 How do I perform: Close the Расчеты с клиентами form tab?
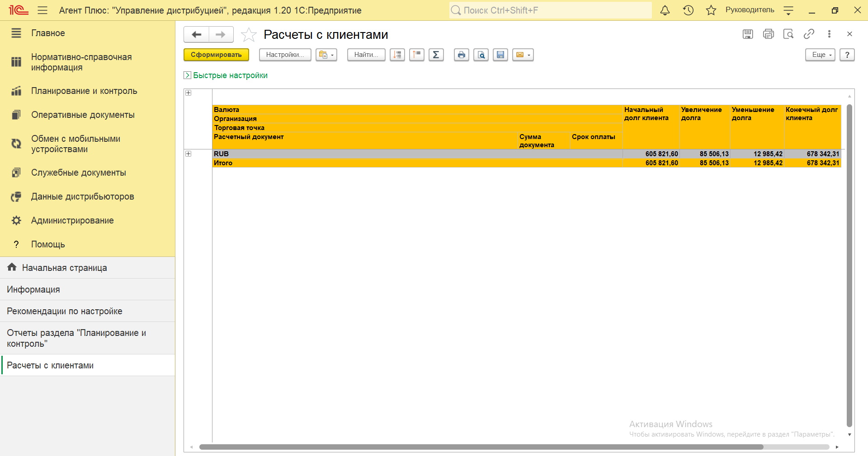[849, 34]
